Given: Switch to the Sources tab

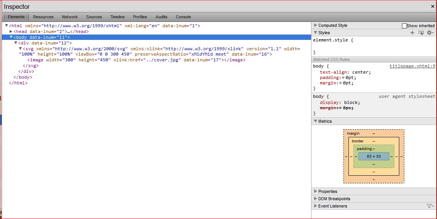Looking at the screenshot, I should coord(94,17).
